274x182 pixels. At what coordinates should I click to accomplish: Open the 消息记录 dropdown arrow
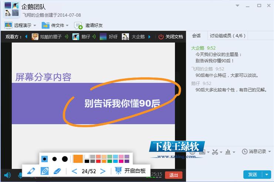pyautogui.click(x=270, y=151)
